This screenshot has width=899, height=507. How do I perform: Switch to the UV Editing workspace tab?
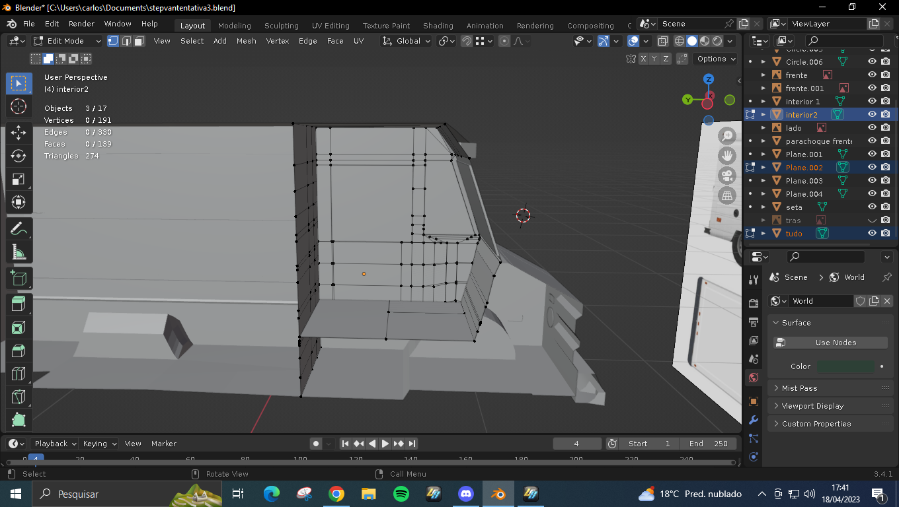(331, 26)
